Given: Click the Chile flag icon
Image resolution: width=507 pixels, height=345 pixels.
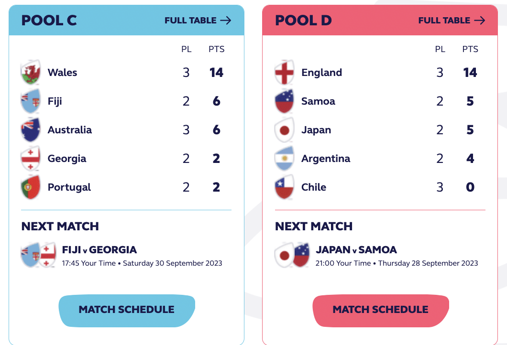Looking at the screenshot, I should click(284, 187).
